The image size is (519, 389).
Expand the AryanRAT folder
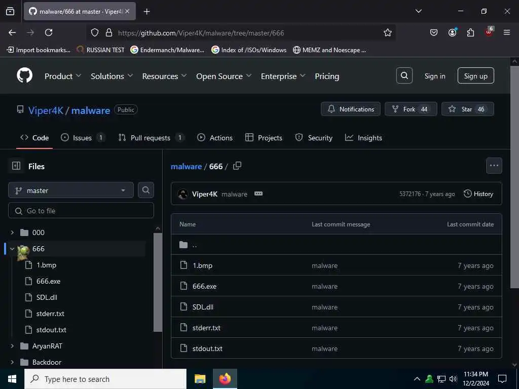click(12, 346)
